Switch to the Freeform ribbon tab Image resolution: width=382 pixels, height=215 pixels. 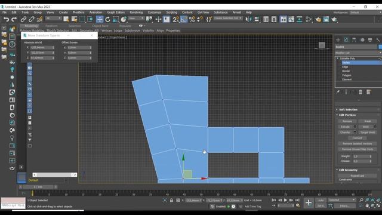[51, 26]
